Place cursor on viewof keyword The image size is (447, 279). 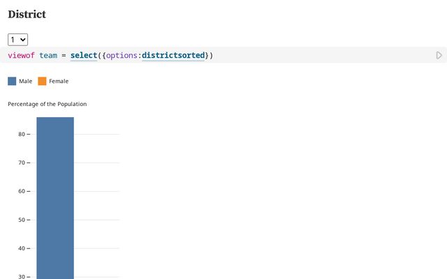(x=21, y=55)
